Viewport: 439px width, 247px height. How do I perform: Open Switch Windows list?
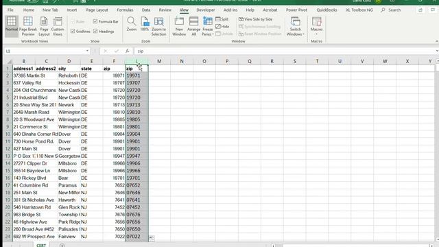pyautogui.click(x=296, y=26)
